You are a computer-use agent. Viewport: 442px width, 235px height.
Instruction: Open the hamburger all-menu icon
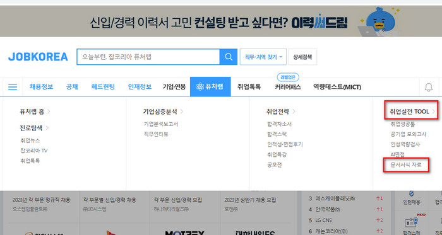point(13,87)
